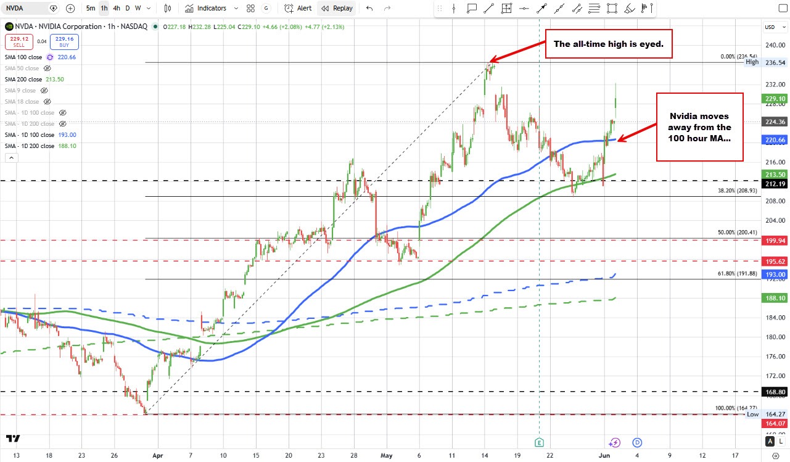Click the 229.16 BUY button
Screen dimensions: 790x462
pos(63,41)
